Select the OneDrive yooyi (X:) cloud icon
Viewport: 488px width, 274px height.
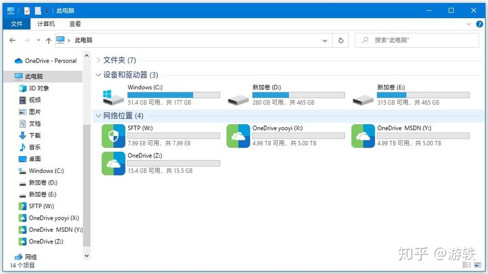[238, 136]
